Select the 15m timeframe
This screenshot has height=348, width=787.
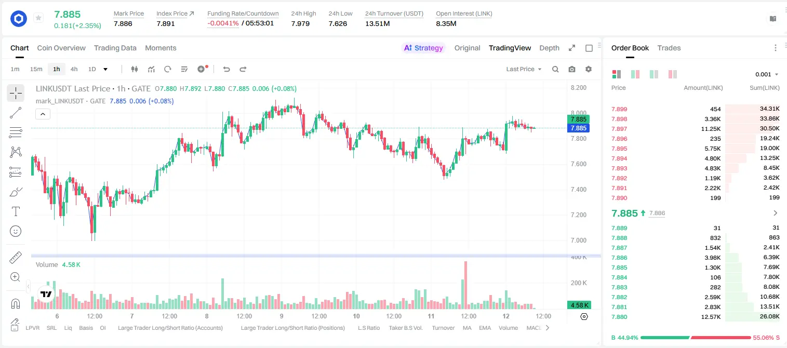(x=36, y=69)
